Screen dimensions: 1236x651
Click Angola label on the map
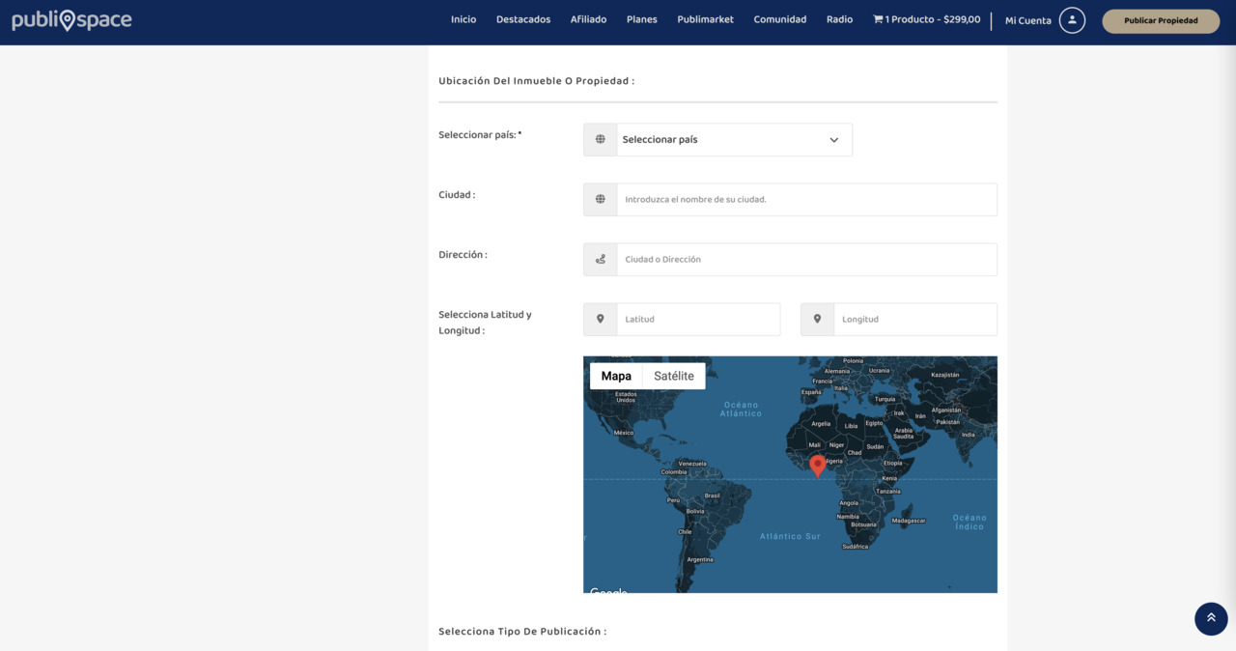pos(849,502)
